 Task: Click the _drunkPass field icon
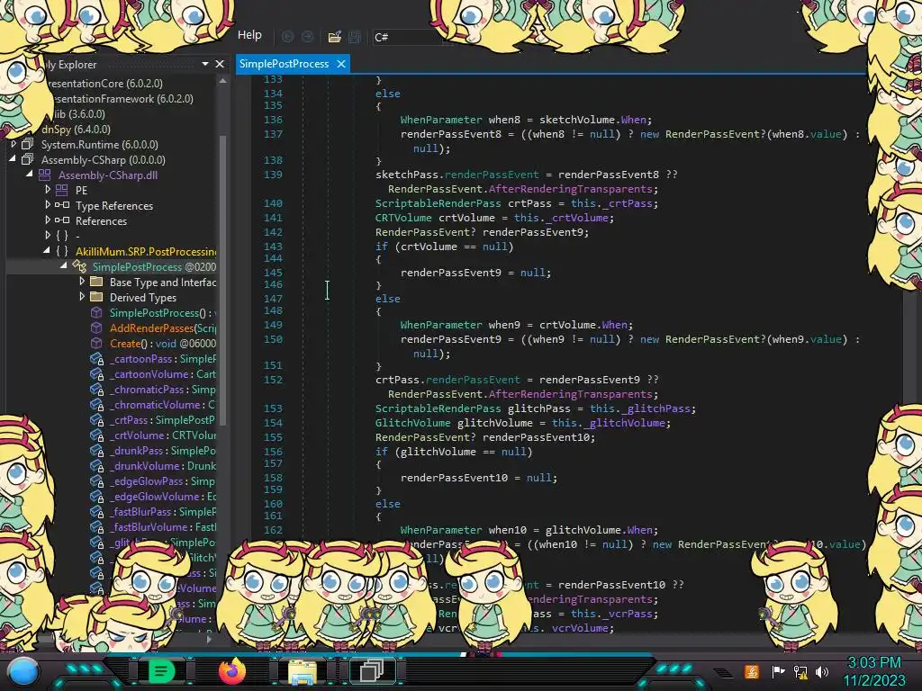pos(97,450)
